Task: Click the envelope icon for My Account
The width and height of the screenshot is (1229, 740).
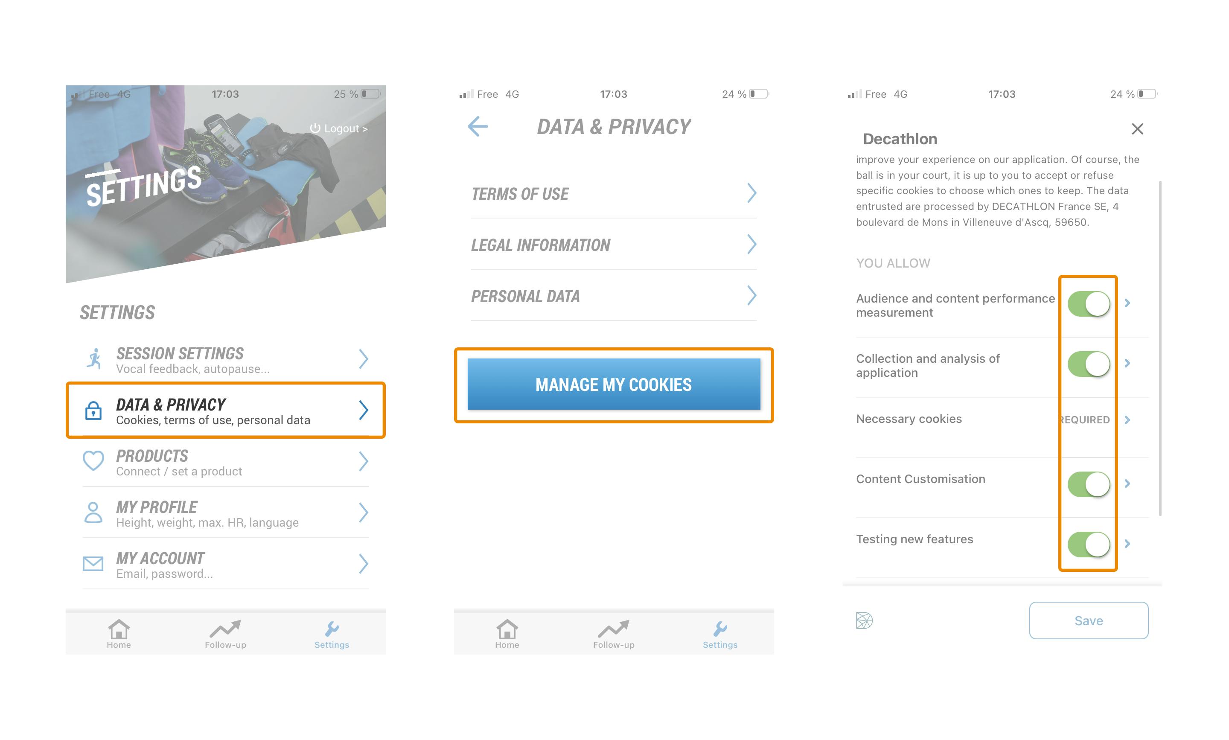Action: [x=93, y=563]
